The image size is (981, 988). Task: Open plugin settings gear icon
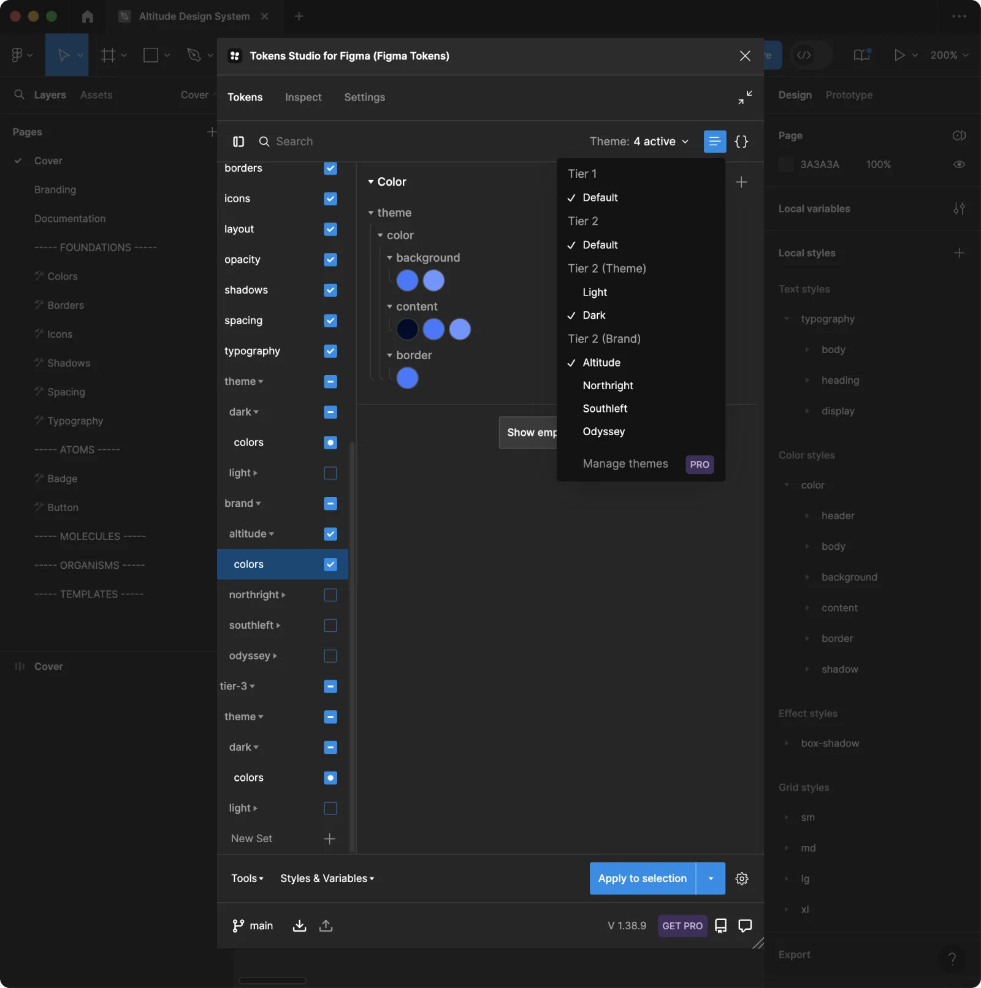point(742,878)
